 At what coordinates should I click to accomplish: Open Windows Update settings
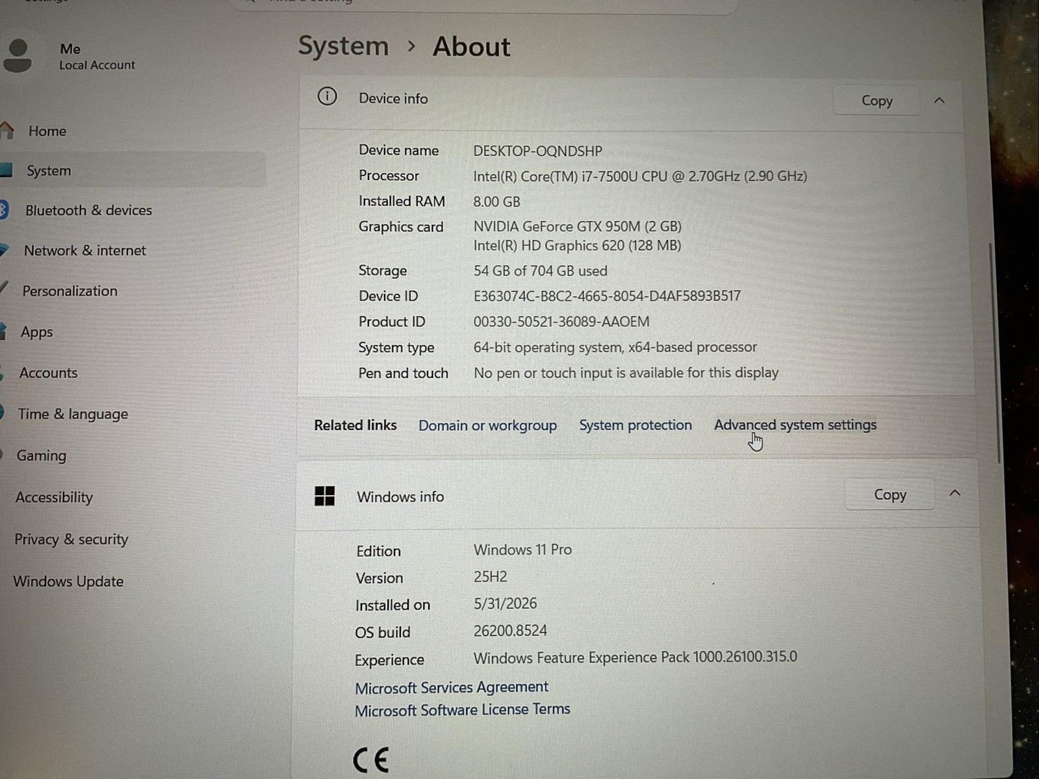68,581
